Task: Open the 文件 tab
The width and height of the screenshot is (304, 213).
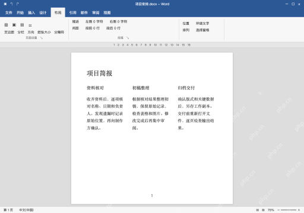Action: tap(8, 13)
